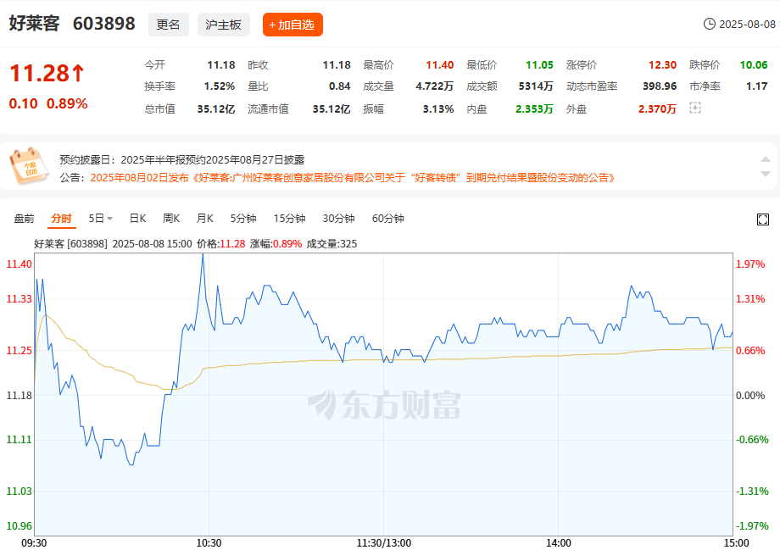Open the 月K chart tab
The image size is (780, 550).
(204, 219)
